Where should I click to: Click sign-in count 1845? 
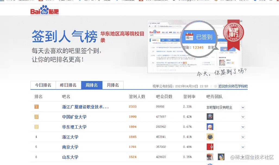[x=133, y=137]
